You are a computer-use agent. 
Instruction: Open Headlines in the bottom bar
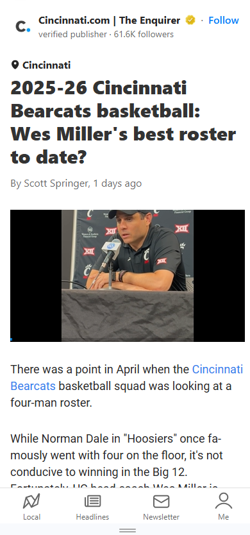(x=92, y=507)
